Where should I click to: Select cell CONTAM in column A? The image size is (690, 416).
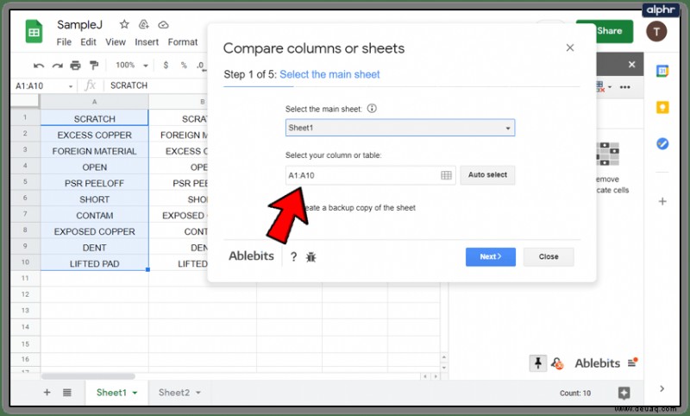tap(95, 215)
